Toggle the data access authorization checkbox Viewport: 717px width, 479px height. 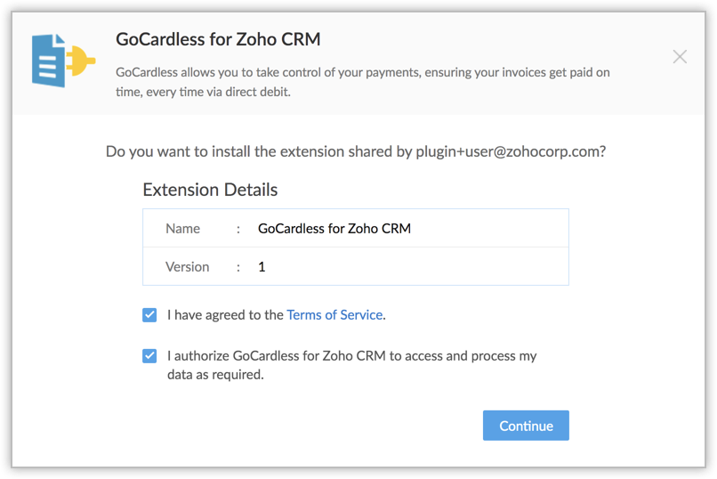[149, 356]
